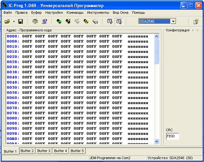The height and width of the screenshot is (162, 204).
Task: Verify chip with the yellow chip icon
Action: [x=86, y=21]
